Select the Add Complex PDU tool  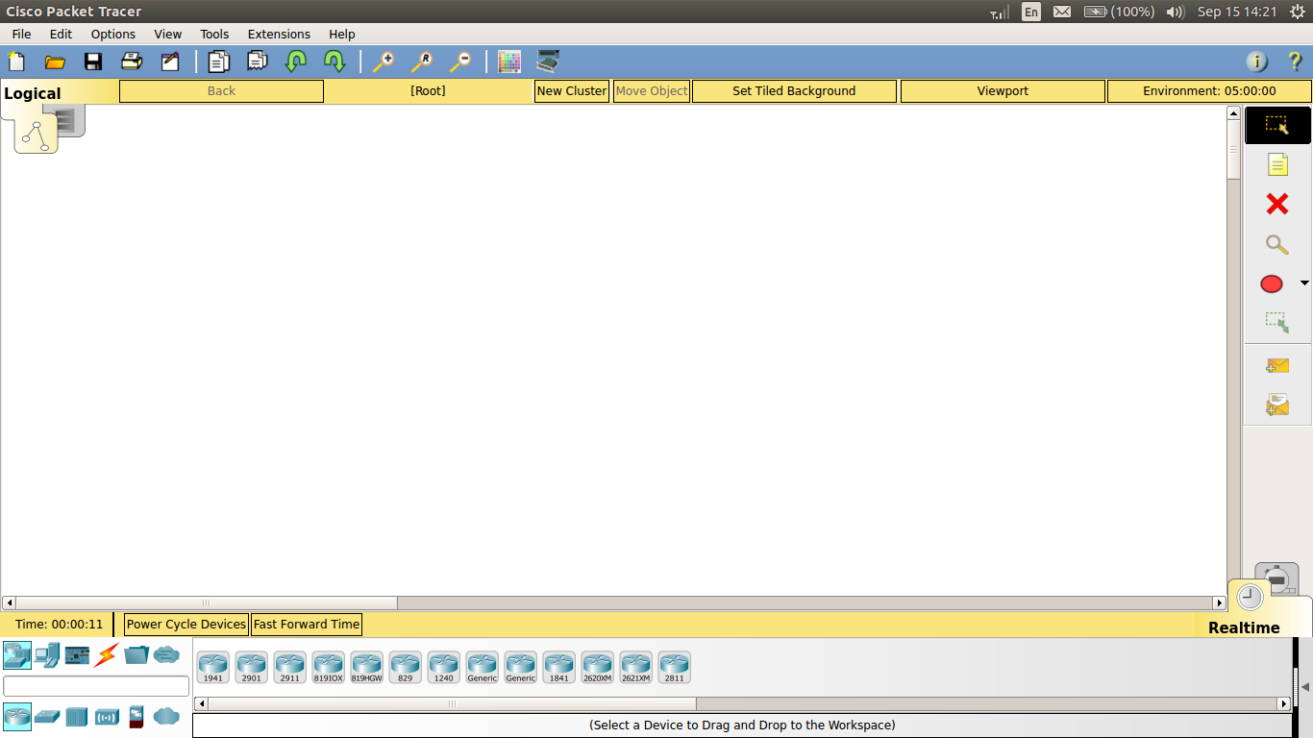pyautogui.click(x=1276, y=405)
